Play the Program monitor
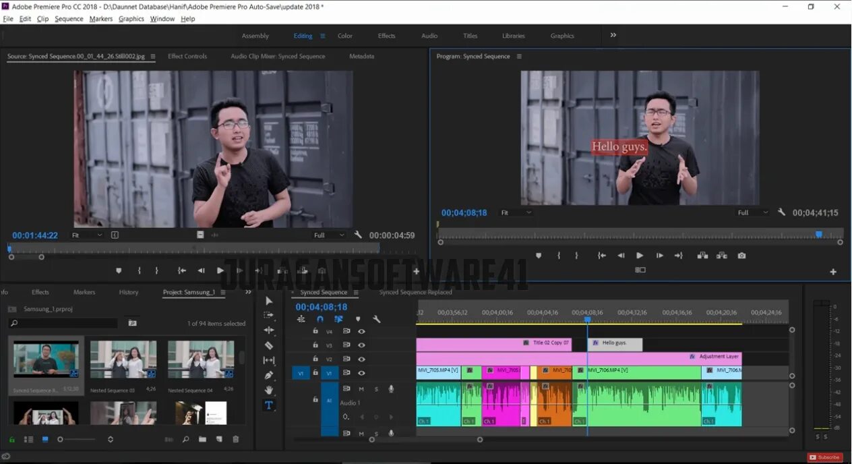The height and width of the screenshot is (464, 852). pos(640,256)
